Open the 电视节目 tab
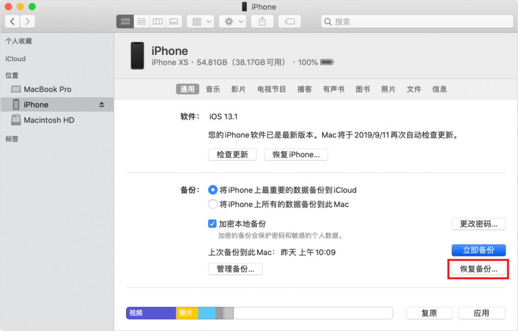This screenshot has width=518, height=331. [x=272, y=89]
